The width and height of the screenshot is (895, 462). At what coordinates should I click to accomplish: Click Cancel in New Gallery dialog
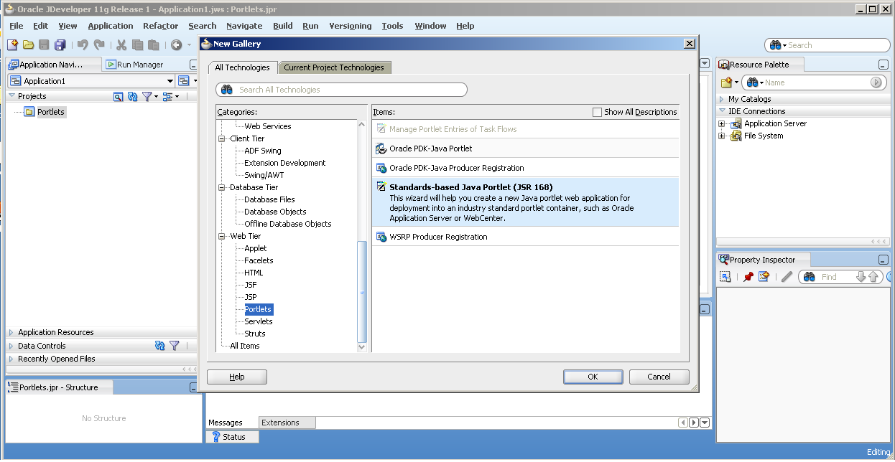click(x=659, y=377)
